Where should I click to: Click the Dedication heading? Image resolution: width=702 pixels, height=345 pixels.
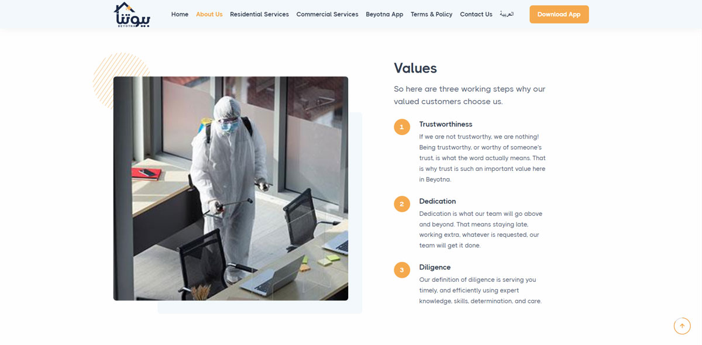point(437,202)
